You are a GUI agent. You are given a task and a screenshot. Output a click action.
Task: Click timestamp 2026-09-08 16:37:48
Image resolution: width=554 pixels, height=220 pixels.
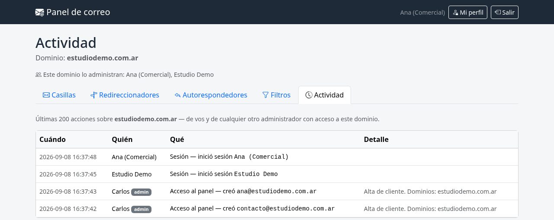coord(68,157)
